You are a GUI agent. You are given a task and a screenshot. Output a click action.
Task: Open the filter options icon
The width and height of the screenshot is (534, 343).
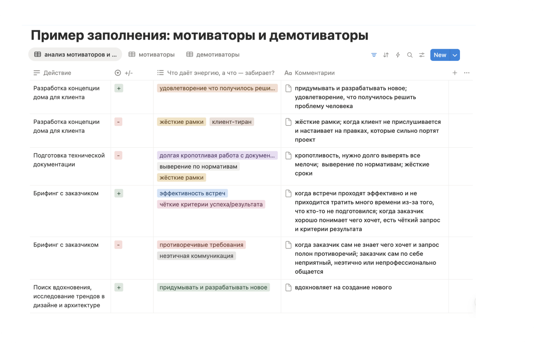click(x=374, y=55)
